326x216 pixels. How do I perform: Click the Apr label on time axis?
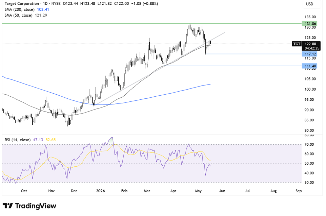173,191
